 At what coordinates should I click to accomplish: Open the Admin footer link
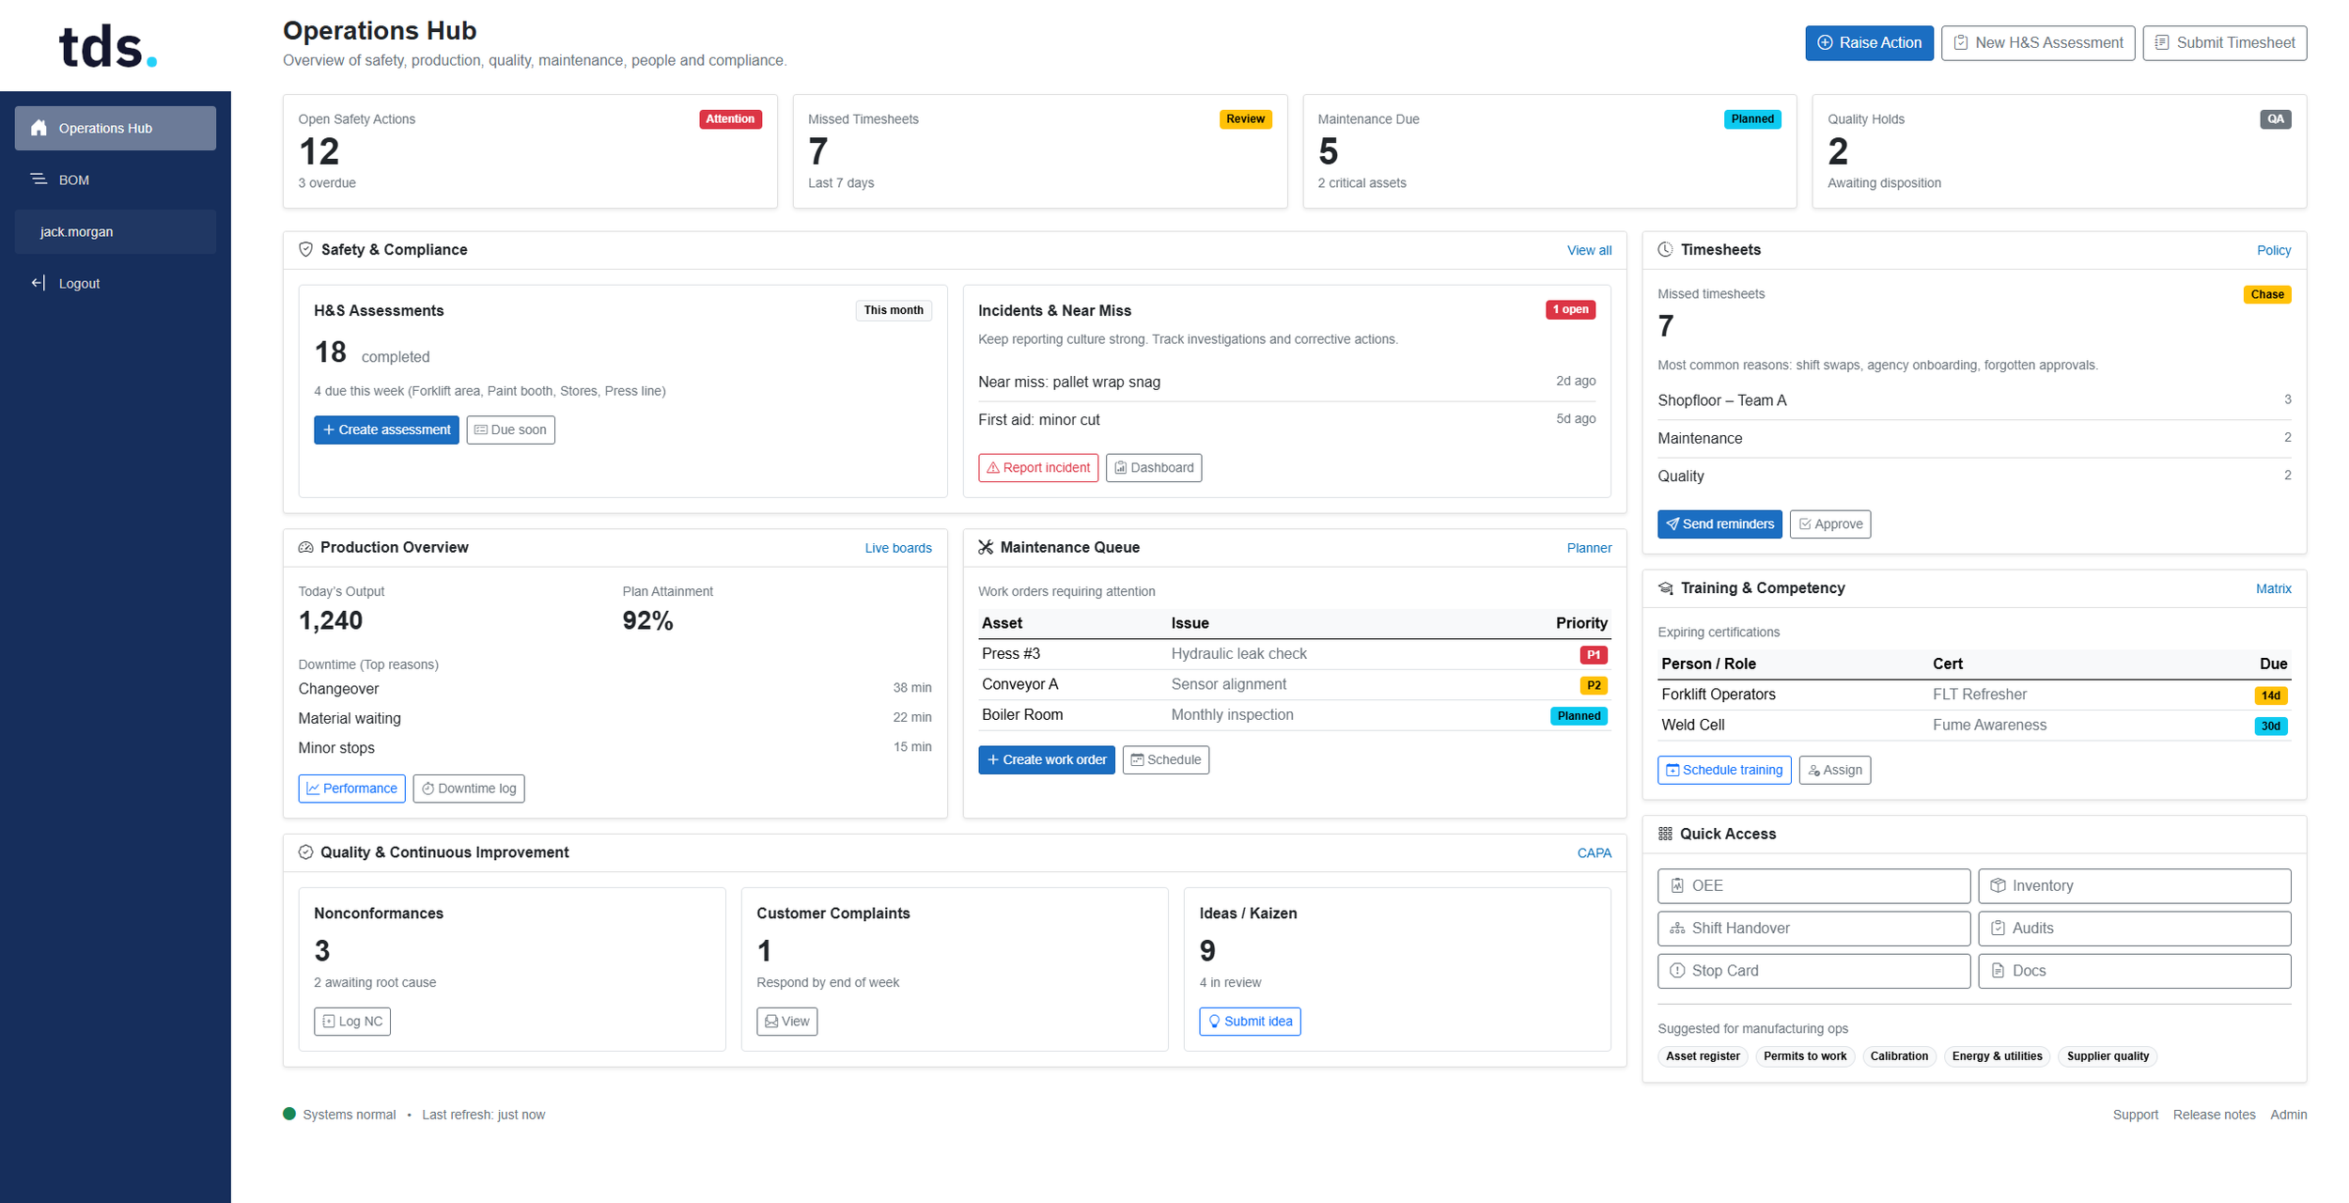coord(2287,1114)
